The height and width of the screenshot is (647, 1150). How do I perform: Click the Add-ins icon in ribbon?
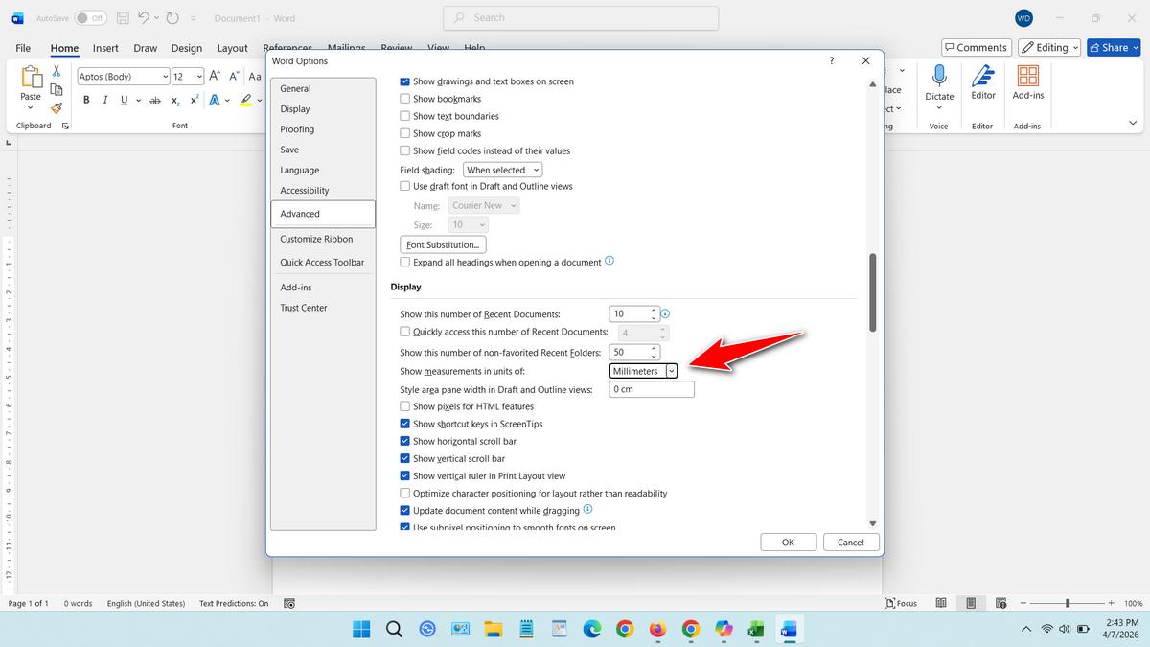pyautogui.click(x=1027, y=76)
